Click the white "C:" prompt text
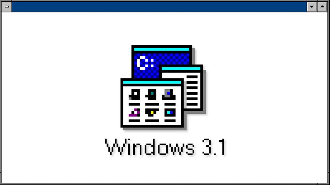 pos(145,63)
